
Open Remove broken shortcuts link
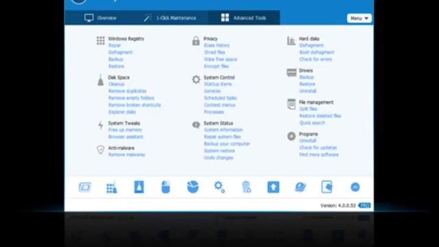[134, 105]
